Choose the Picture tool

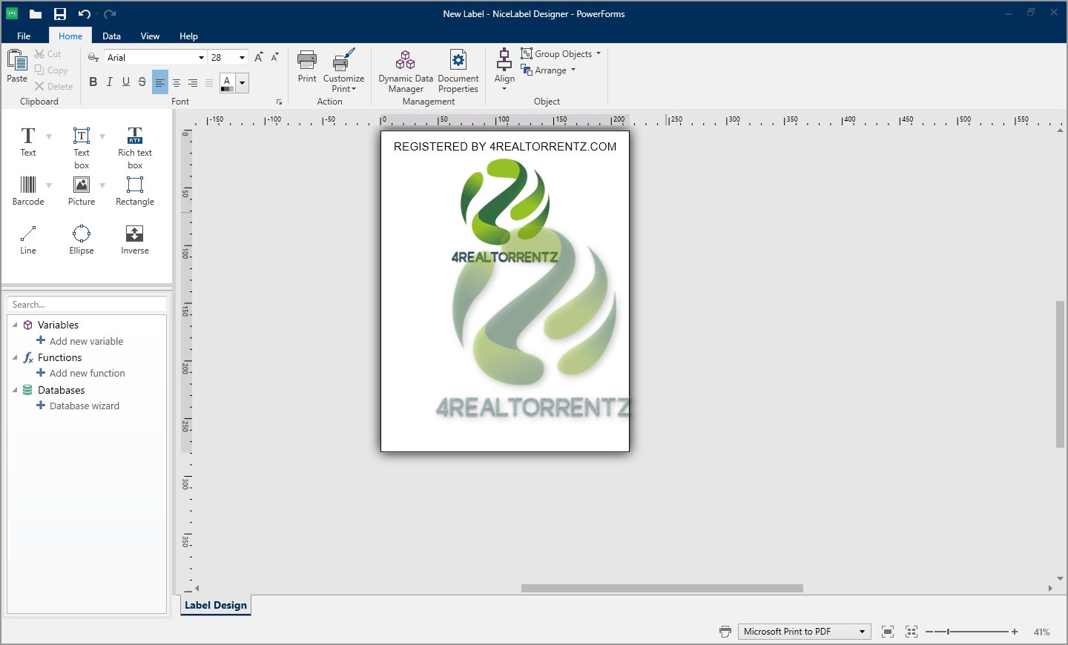click(81, 190)
